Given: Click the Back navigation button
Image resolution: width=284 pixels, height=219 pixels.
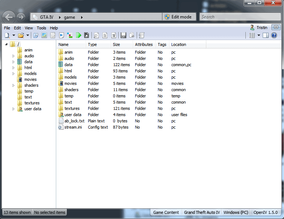Looking at the screenshot, I should (x=8, y=17).
